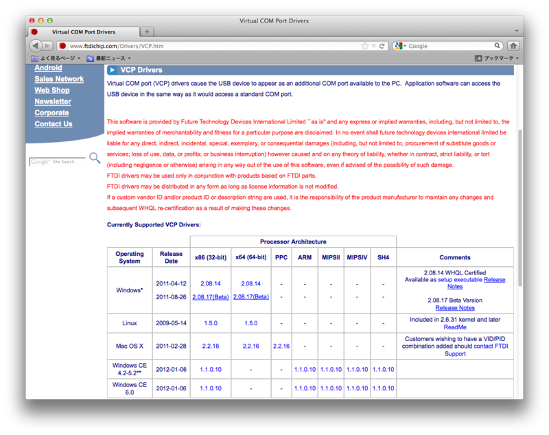Open the home page icon
Screen dimensions: 549x435
click(x=513, y=46)
